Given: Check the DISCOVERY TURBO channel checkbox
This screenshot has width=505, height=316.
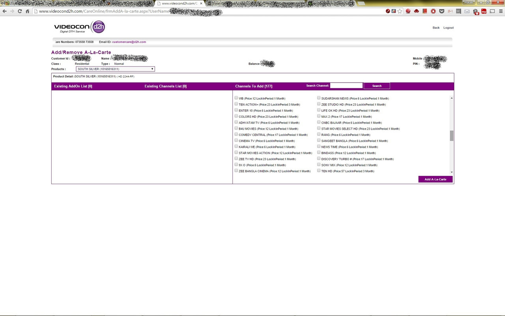Looking at the screenshot, I should pyautogui.click(x=319, y=159).
